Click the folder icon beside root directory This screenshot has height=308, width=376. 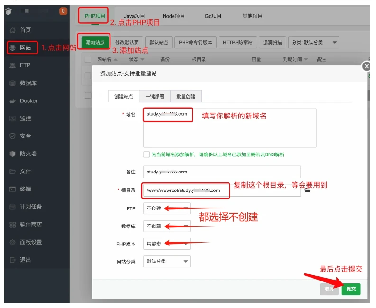click(307, 190)
